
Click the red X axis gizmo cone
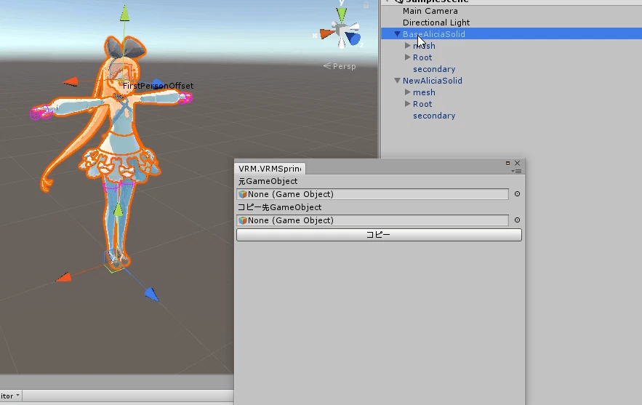click(328, 33)
